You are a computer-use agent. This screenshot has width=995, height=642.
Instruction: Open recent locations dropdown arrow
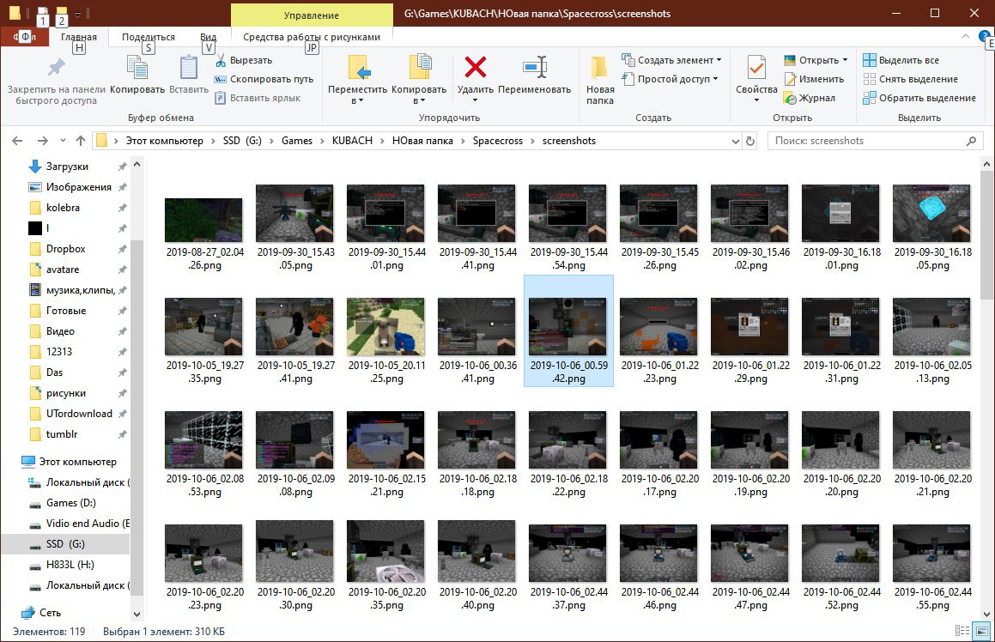[63, 141]
